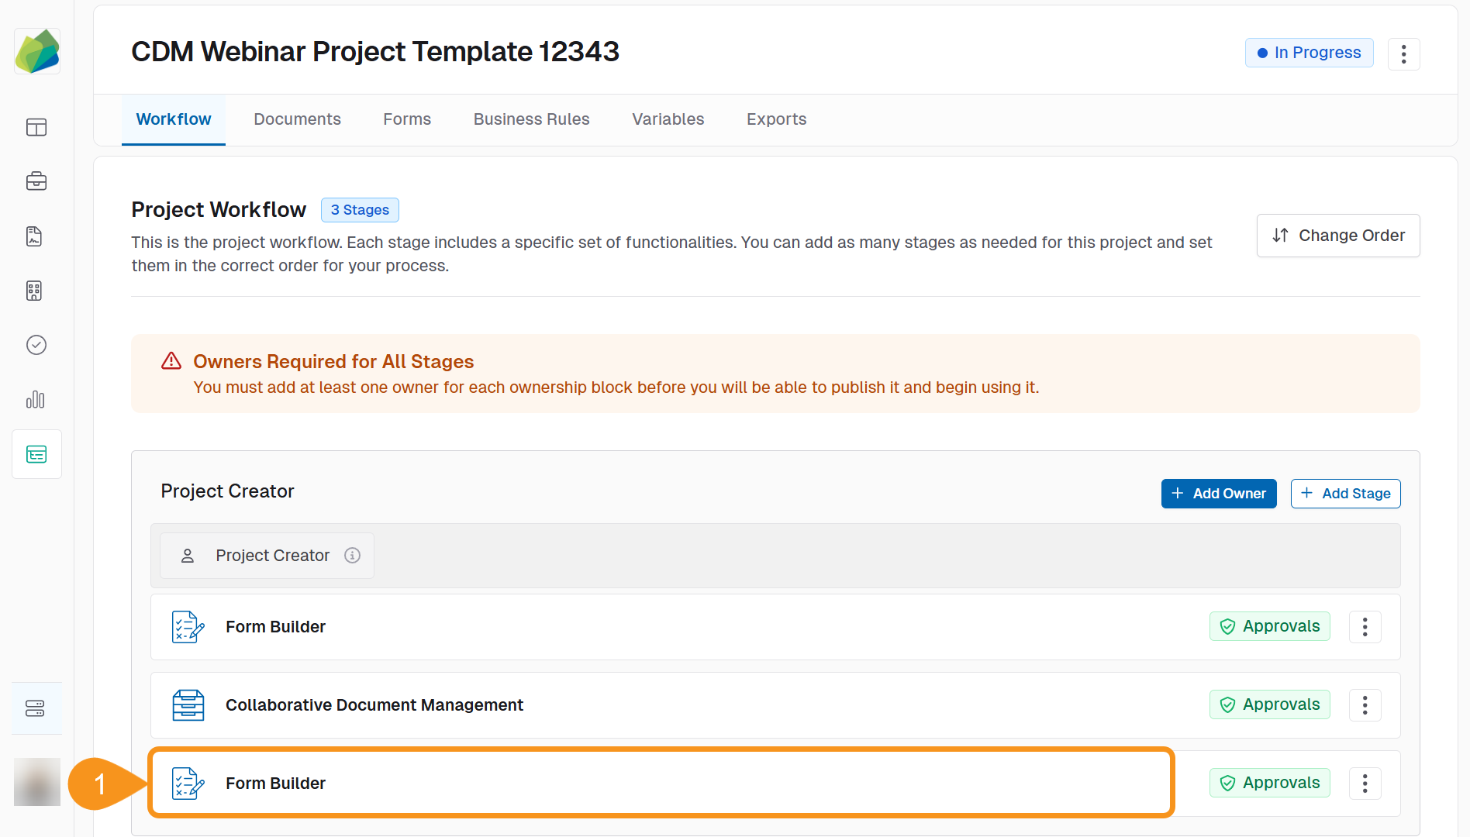Open options menu on Collaborative Document Management
Screen dimensions: 1470x837
(1365, 705)
